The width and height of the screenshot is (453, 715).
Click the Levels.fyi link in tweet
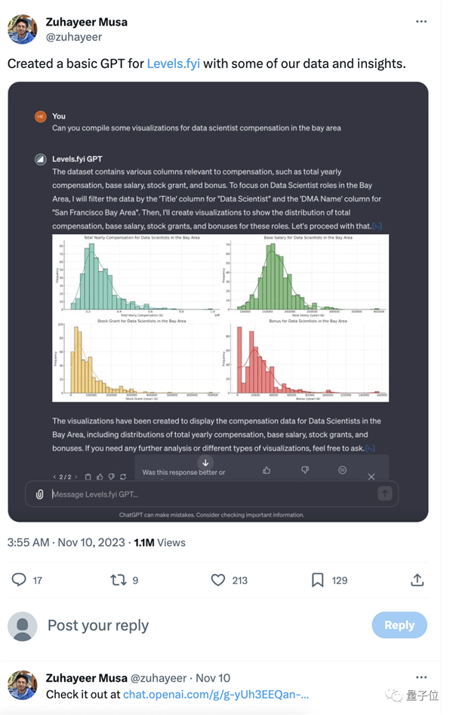(x=174, y=63)
